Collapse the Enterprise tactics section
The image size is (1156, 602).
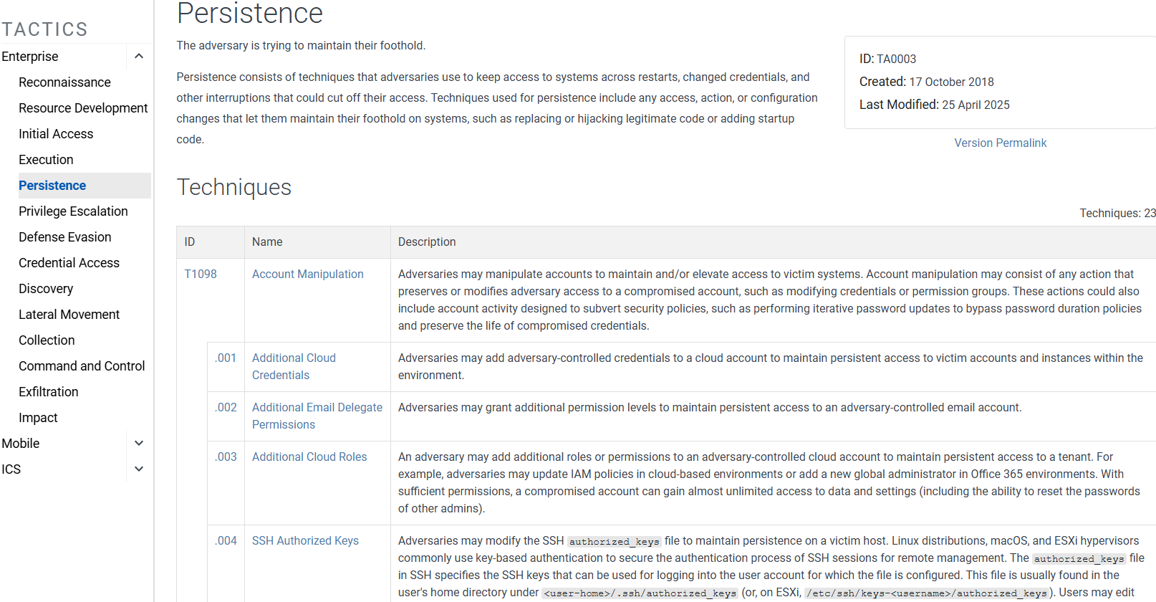(139, 57)
